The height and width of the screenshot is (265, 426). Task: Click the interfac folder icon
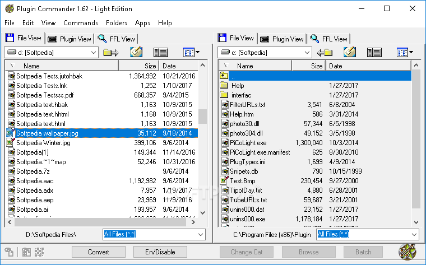tap(224, 95)
